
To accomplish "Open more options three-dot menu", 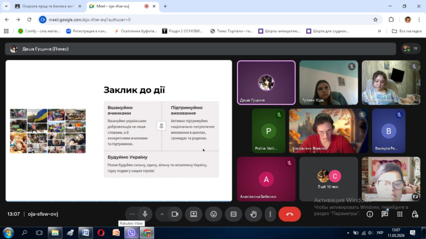I will tap(270, 214).
